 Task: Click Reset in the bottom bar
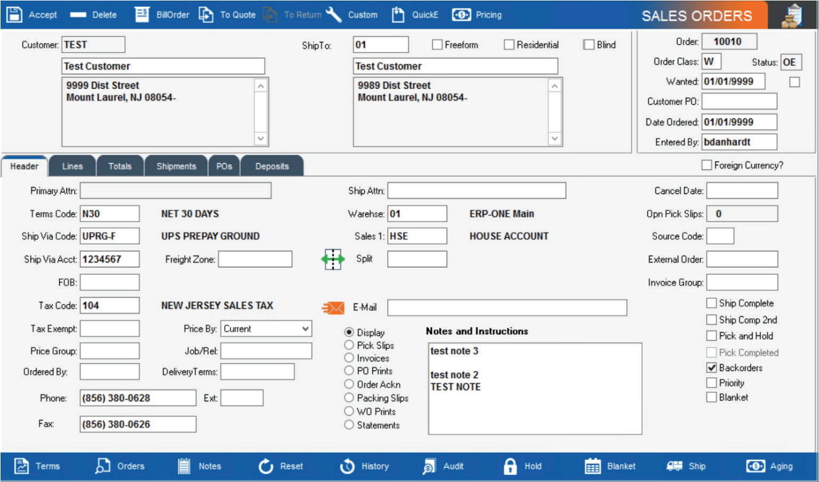pyautogui.click(x=266, y=466)
